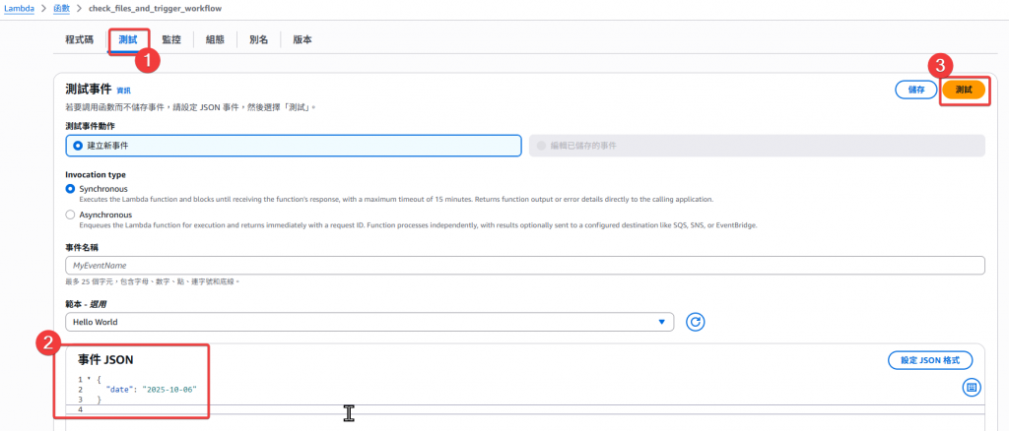Click the 設定 JSON 格式 button
Screen dimensions: 1009x431
930,360
